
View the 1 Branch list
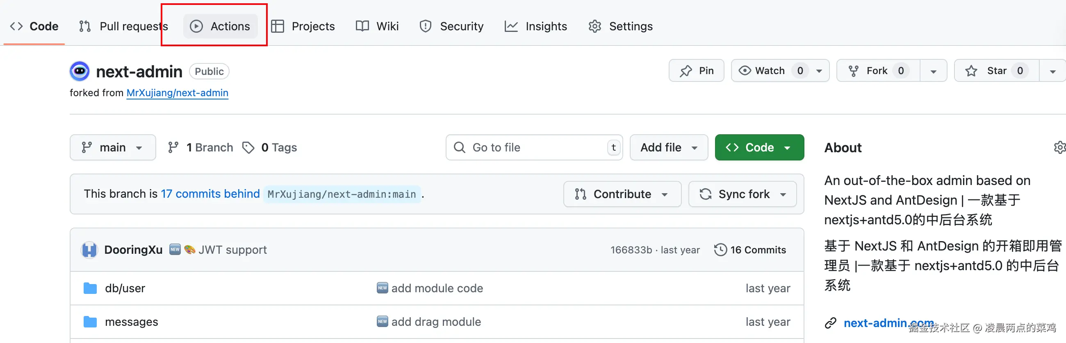coord(200,147)
